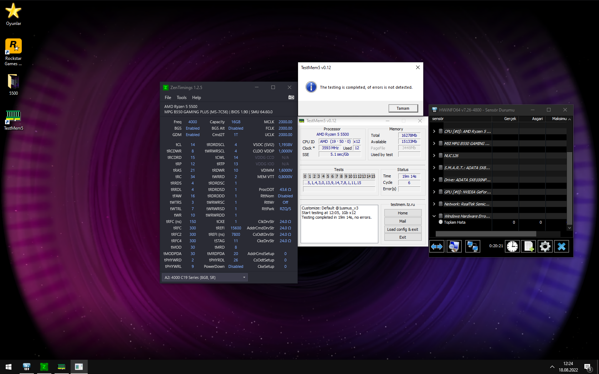The image size is (599, 374).
Task: Click HWiNFO reset clock icon
Action: pyautogui.click(x=512, y=246)
